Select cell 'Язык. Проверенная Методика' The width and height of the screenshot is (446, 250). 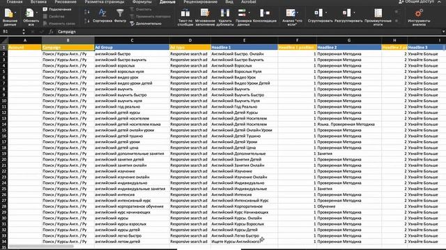point(349,124)
